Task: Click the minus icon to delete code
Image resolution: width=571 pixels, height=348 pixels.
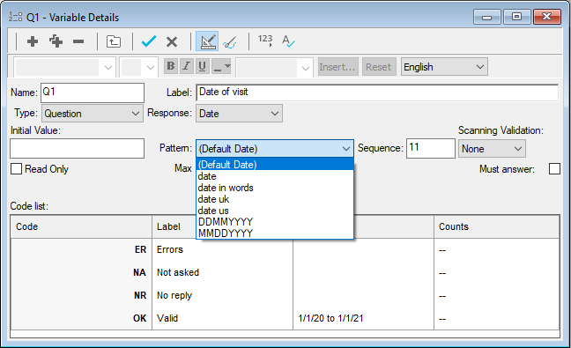Action: pos(78,41)
